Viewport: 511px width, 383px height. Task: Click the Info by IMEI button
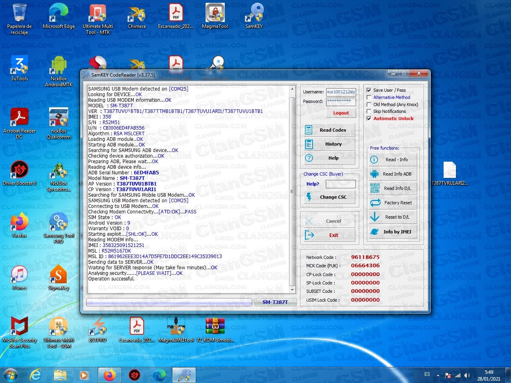click(x=393, y=232)
